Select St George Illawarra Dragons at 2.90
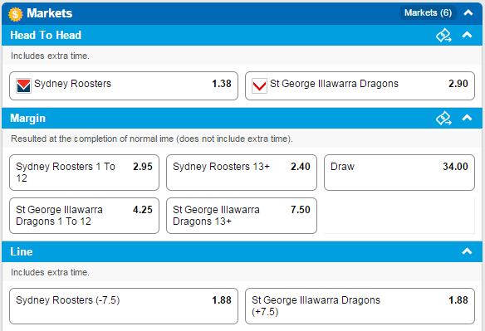Image resolution: width=485 pixels, height=331 pixels. point(360,86)
